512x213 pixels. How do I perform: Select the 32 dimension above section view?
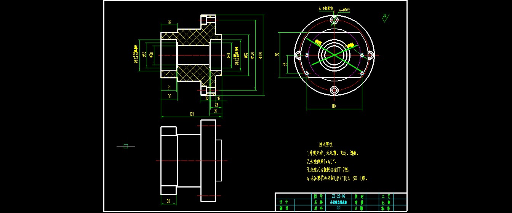point(169,22)
